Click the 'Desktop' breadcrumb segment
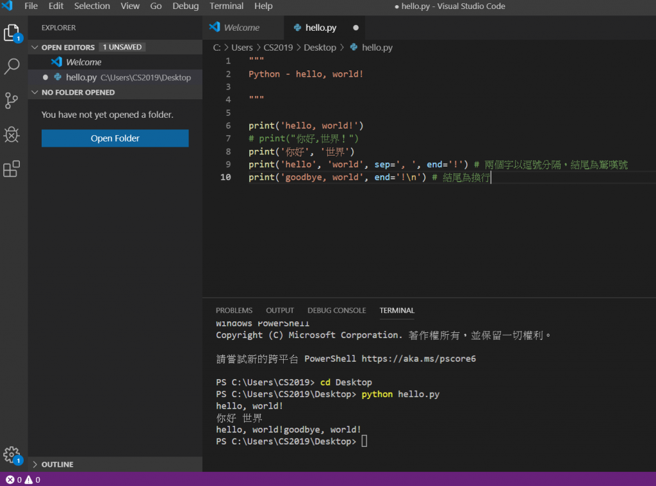Image resolution: width=656 pixels, height=486 pixels. tap(320, 47)
